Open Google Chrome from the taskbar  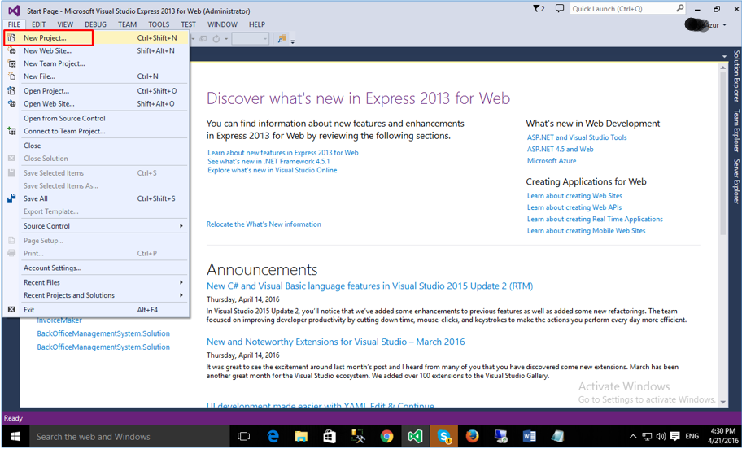tap(386, 436)
